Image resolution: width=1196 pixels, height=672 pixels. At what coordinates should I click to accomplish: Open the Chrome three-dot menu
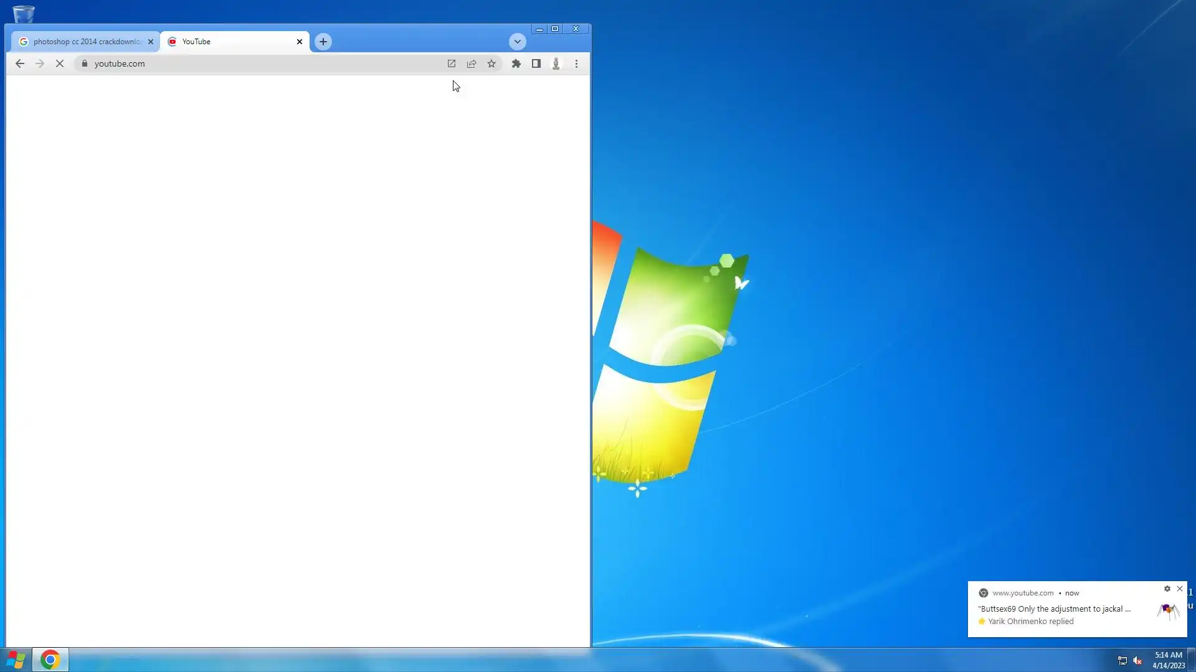click(x=576, y=63)
